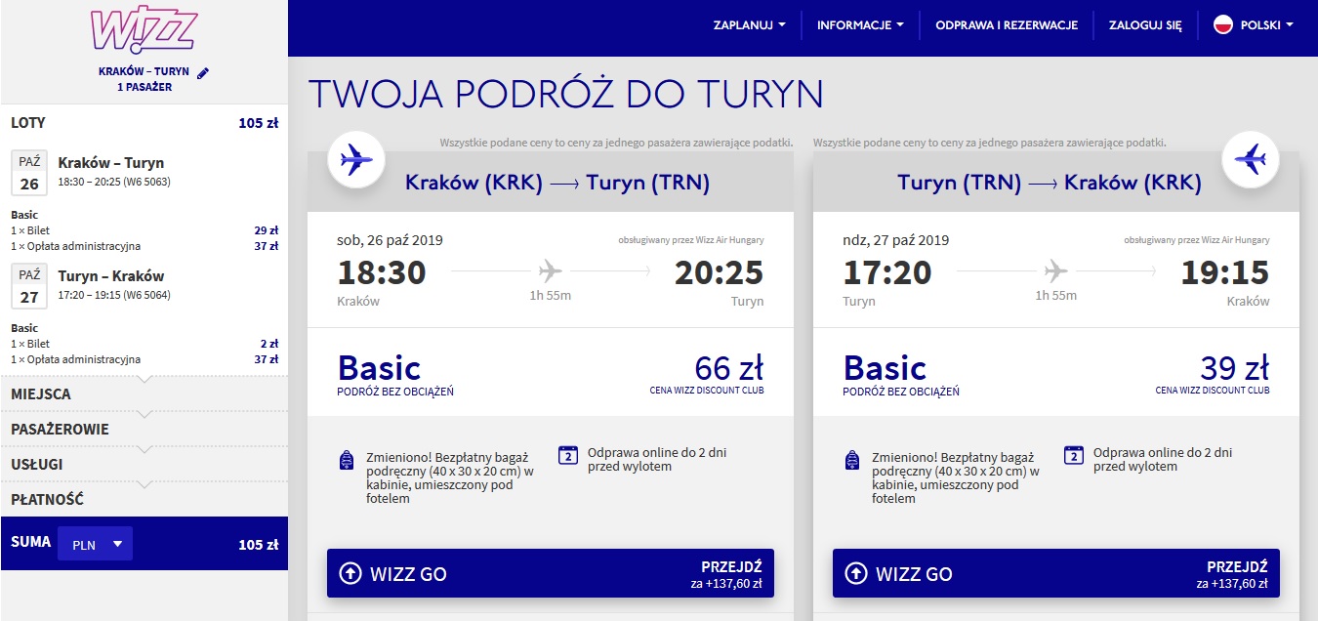Expand the Usługi section
The image size is (1318, 621).
pos(144,465)
